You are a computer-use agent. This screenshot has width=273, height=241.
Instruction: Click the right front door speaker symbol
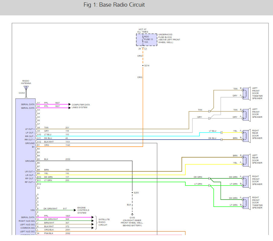[x=246, y=180]
